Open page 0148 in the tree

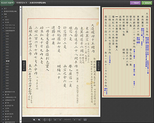click(7, 34)
